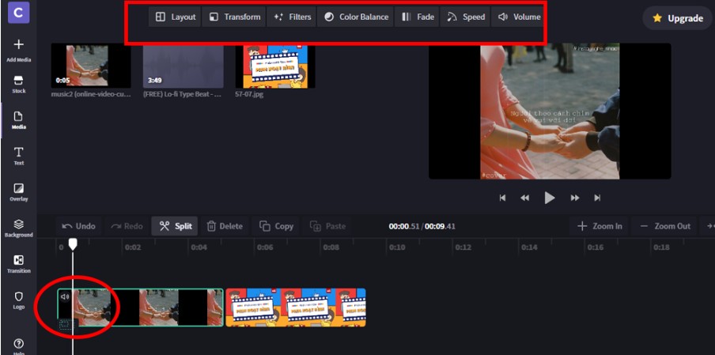This screenshot has height=355, width=715.
Task: Click the video preview canvas
Action: 550,111
